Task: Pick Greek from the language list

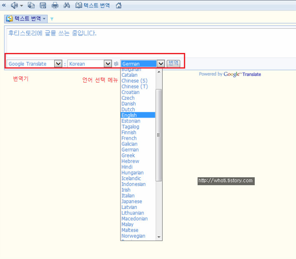Action: [138, 156]
